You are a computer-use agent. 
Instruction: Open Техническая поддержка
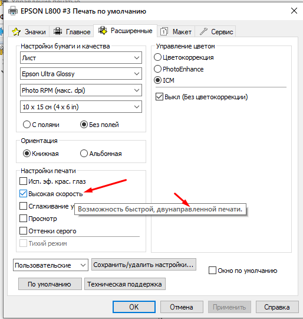tap(125, 284)
